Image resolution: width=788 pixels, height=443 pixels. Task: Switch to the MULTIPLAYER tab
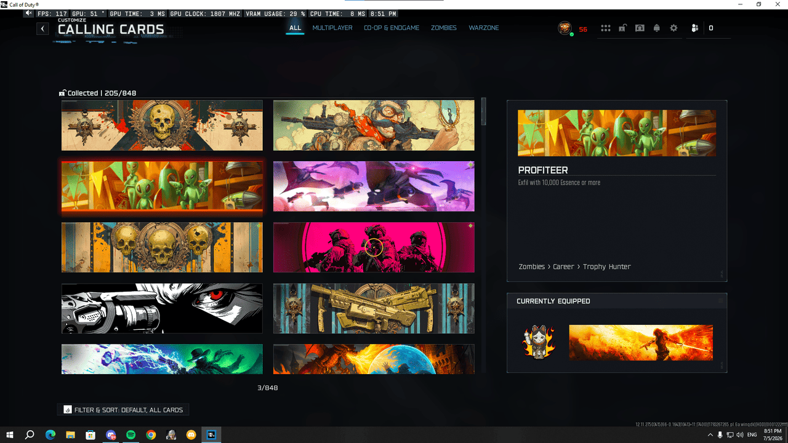click(332, 28)
